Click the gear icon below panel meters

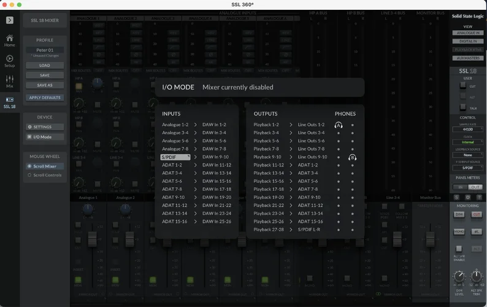(x=468, y=197)
